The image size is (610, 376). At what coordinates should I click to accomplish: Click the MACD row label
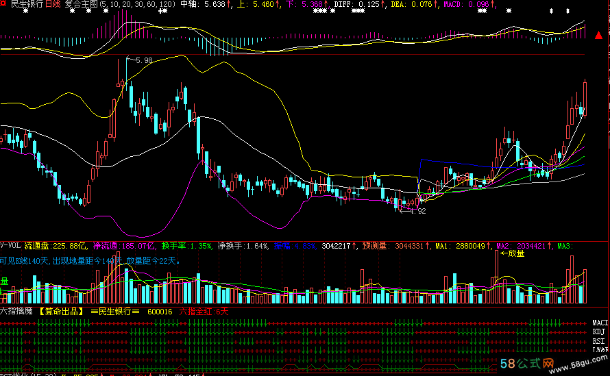pos(600,323)
